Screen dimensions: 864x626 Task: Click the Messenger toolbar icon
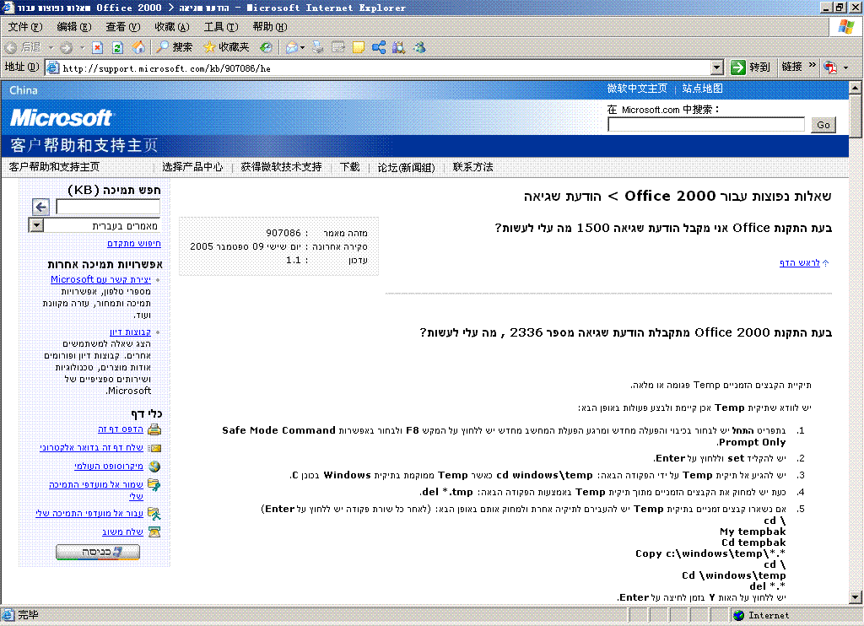420,48
